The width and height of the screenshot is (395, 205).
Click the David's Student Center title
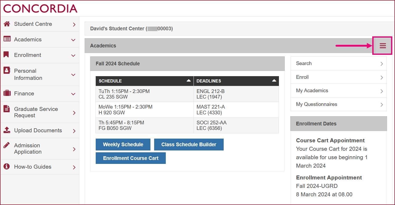tap(131, 28)
